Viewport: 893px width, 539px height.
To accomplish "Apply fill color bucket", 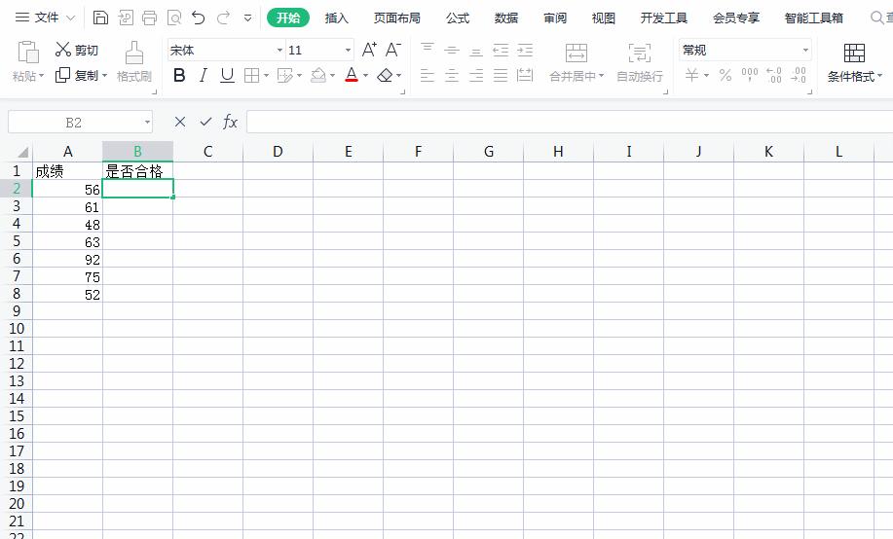I will (318, 75).
